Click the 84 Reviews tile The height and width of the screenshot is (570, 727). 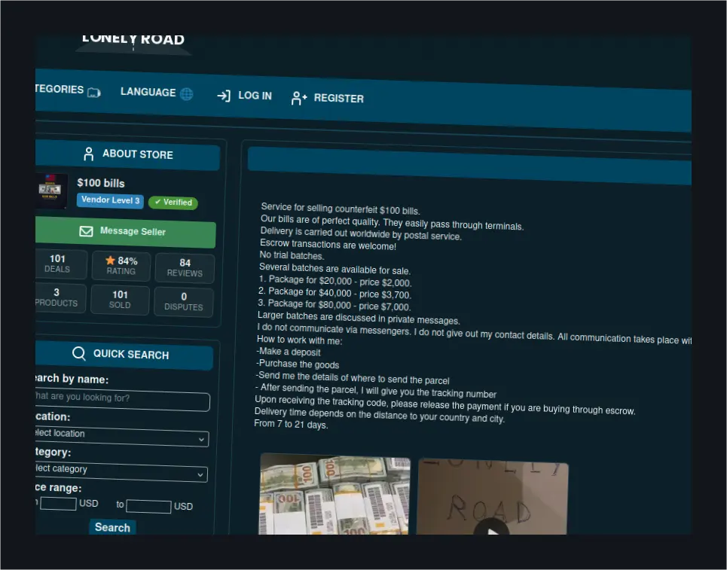[185, 268]
